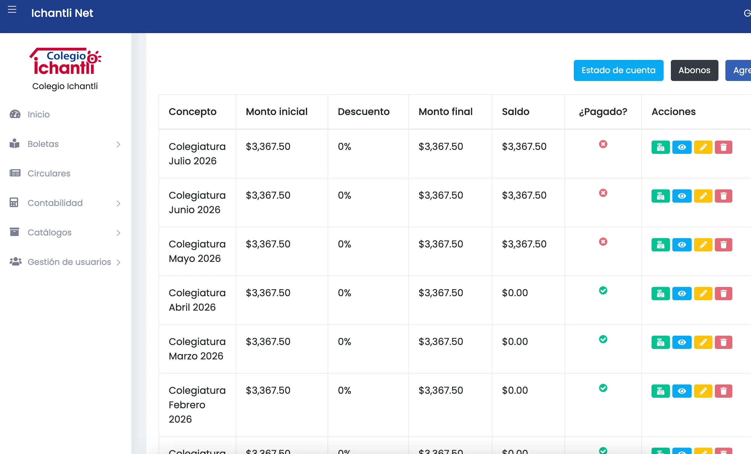
Task: View details of Colegiatura Marzo 2026
Action: 682,342
